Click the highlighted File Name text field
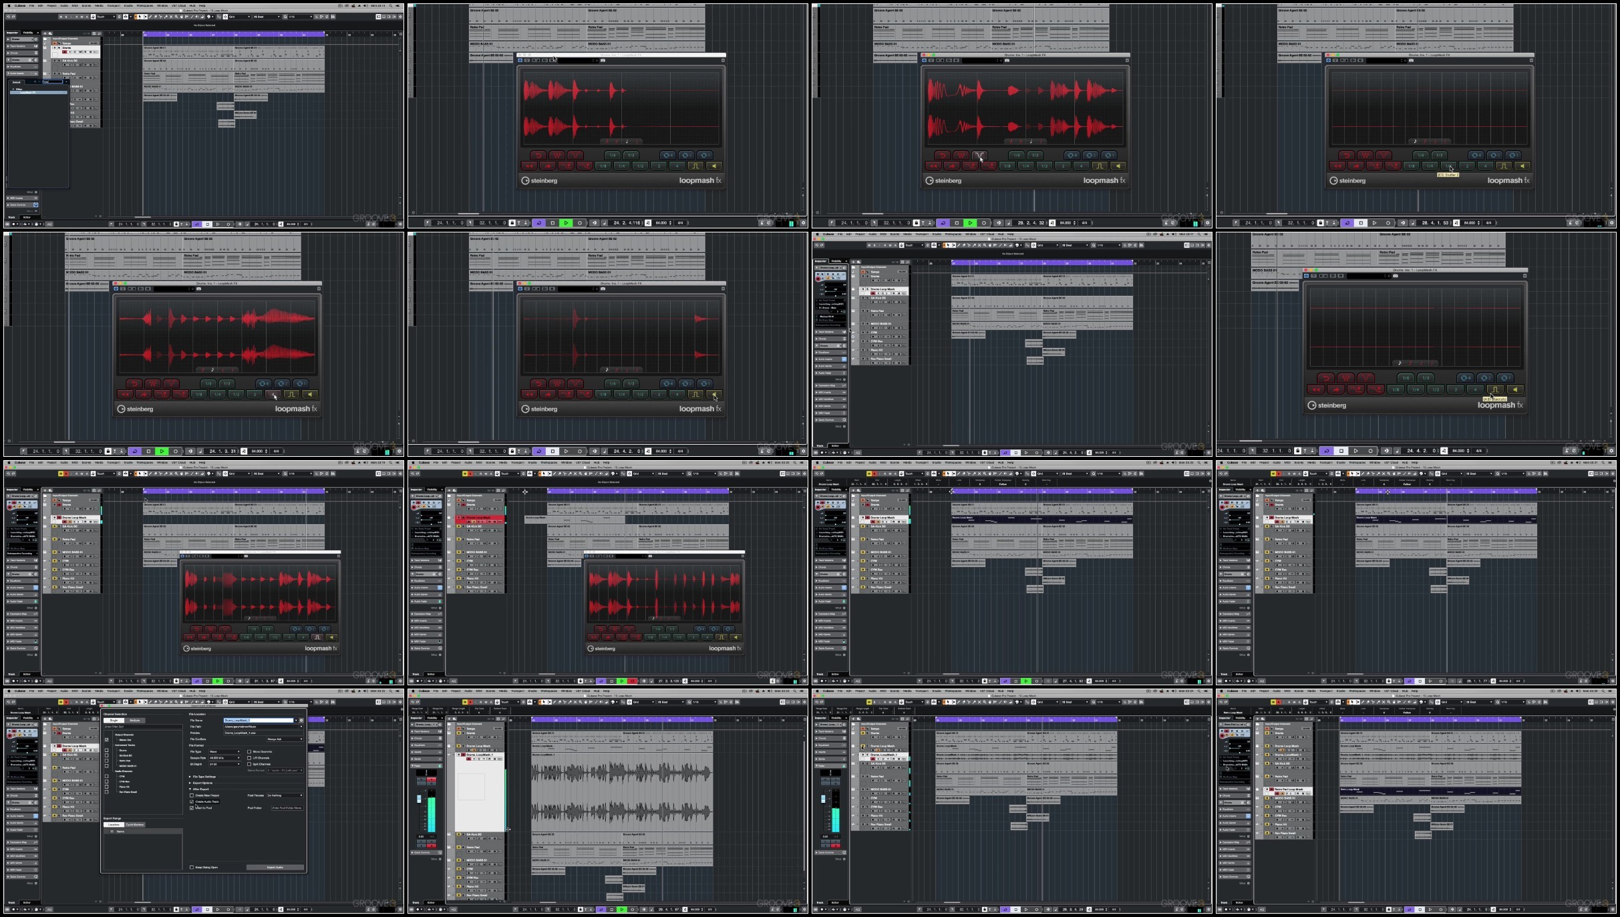This screenshot has width=1620, height=917. pyautogui.click(x=259, y=720)
